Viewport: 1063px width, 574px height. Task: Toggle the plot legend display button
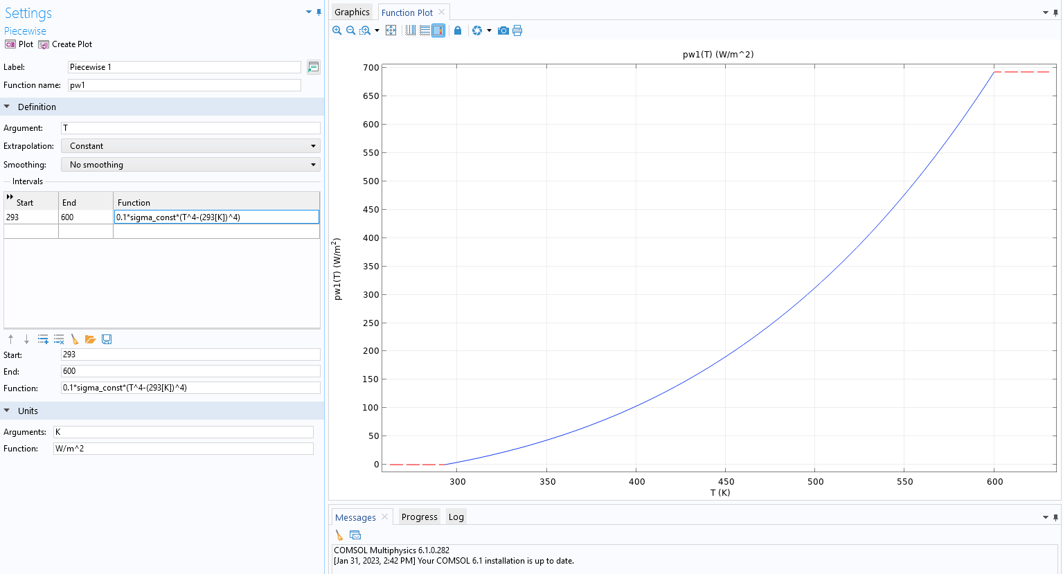click(x=438, y=30)
